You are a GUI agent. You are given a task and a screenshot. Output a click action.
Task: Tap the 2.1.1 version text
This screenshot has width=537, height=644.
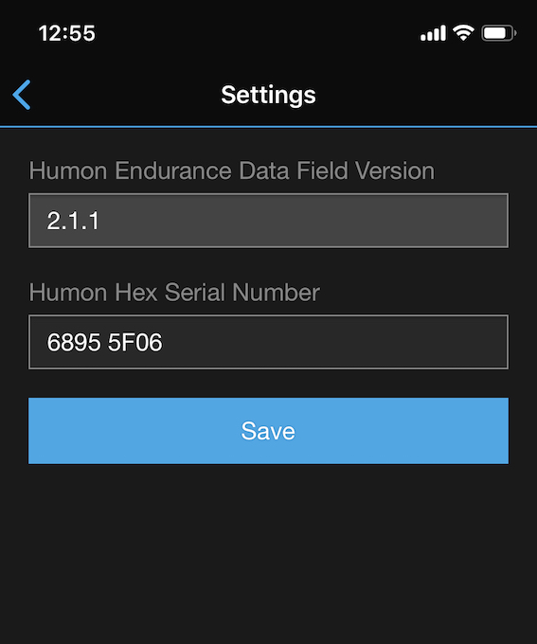tap(73, 221)
